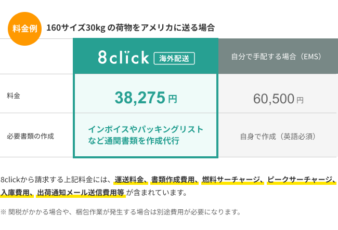
Task: Click the 自身で作成（英語必須） cell
Action: tap(278, 137)
